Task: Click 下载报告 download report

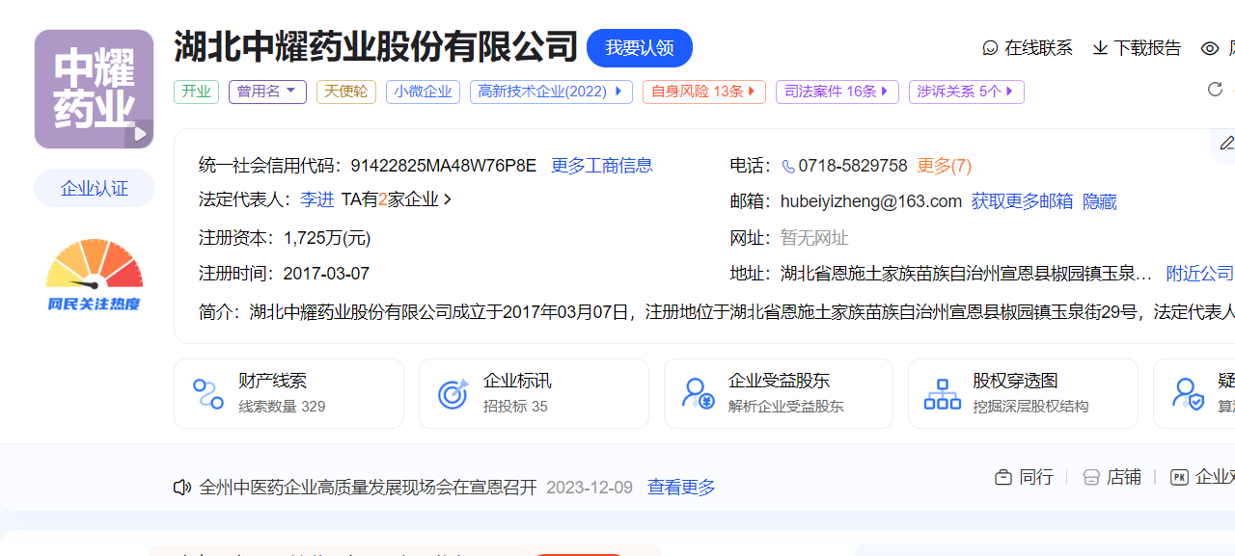Action: tap(1137, 48)
